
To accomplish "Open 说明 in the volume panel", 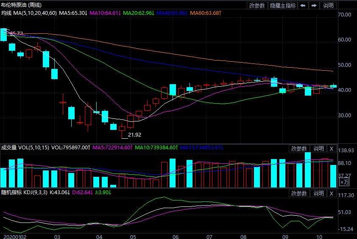I will click(318, 148).
